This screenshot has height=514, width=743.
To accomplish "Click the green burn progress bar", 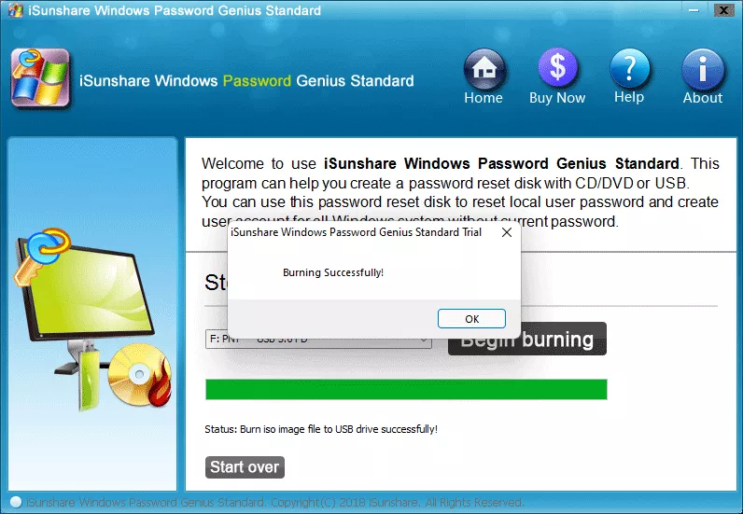I will tap(406, 389).
